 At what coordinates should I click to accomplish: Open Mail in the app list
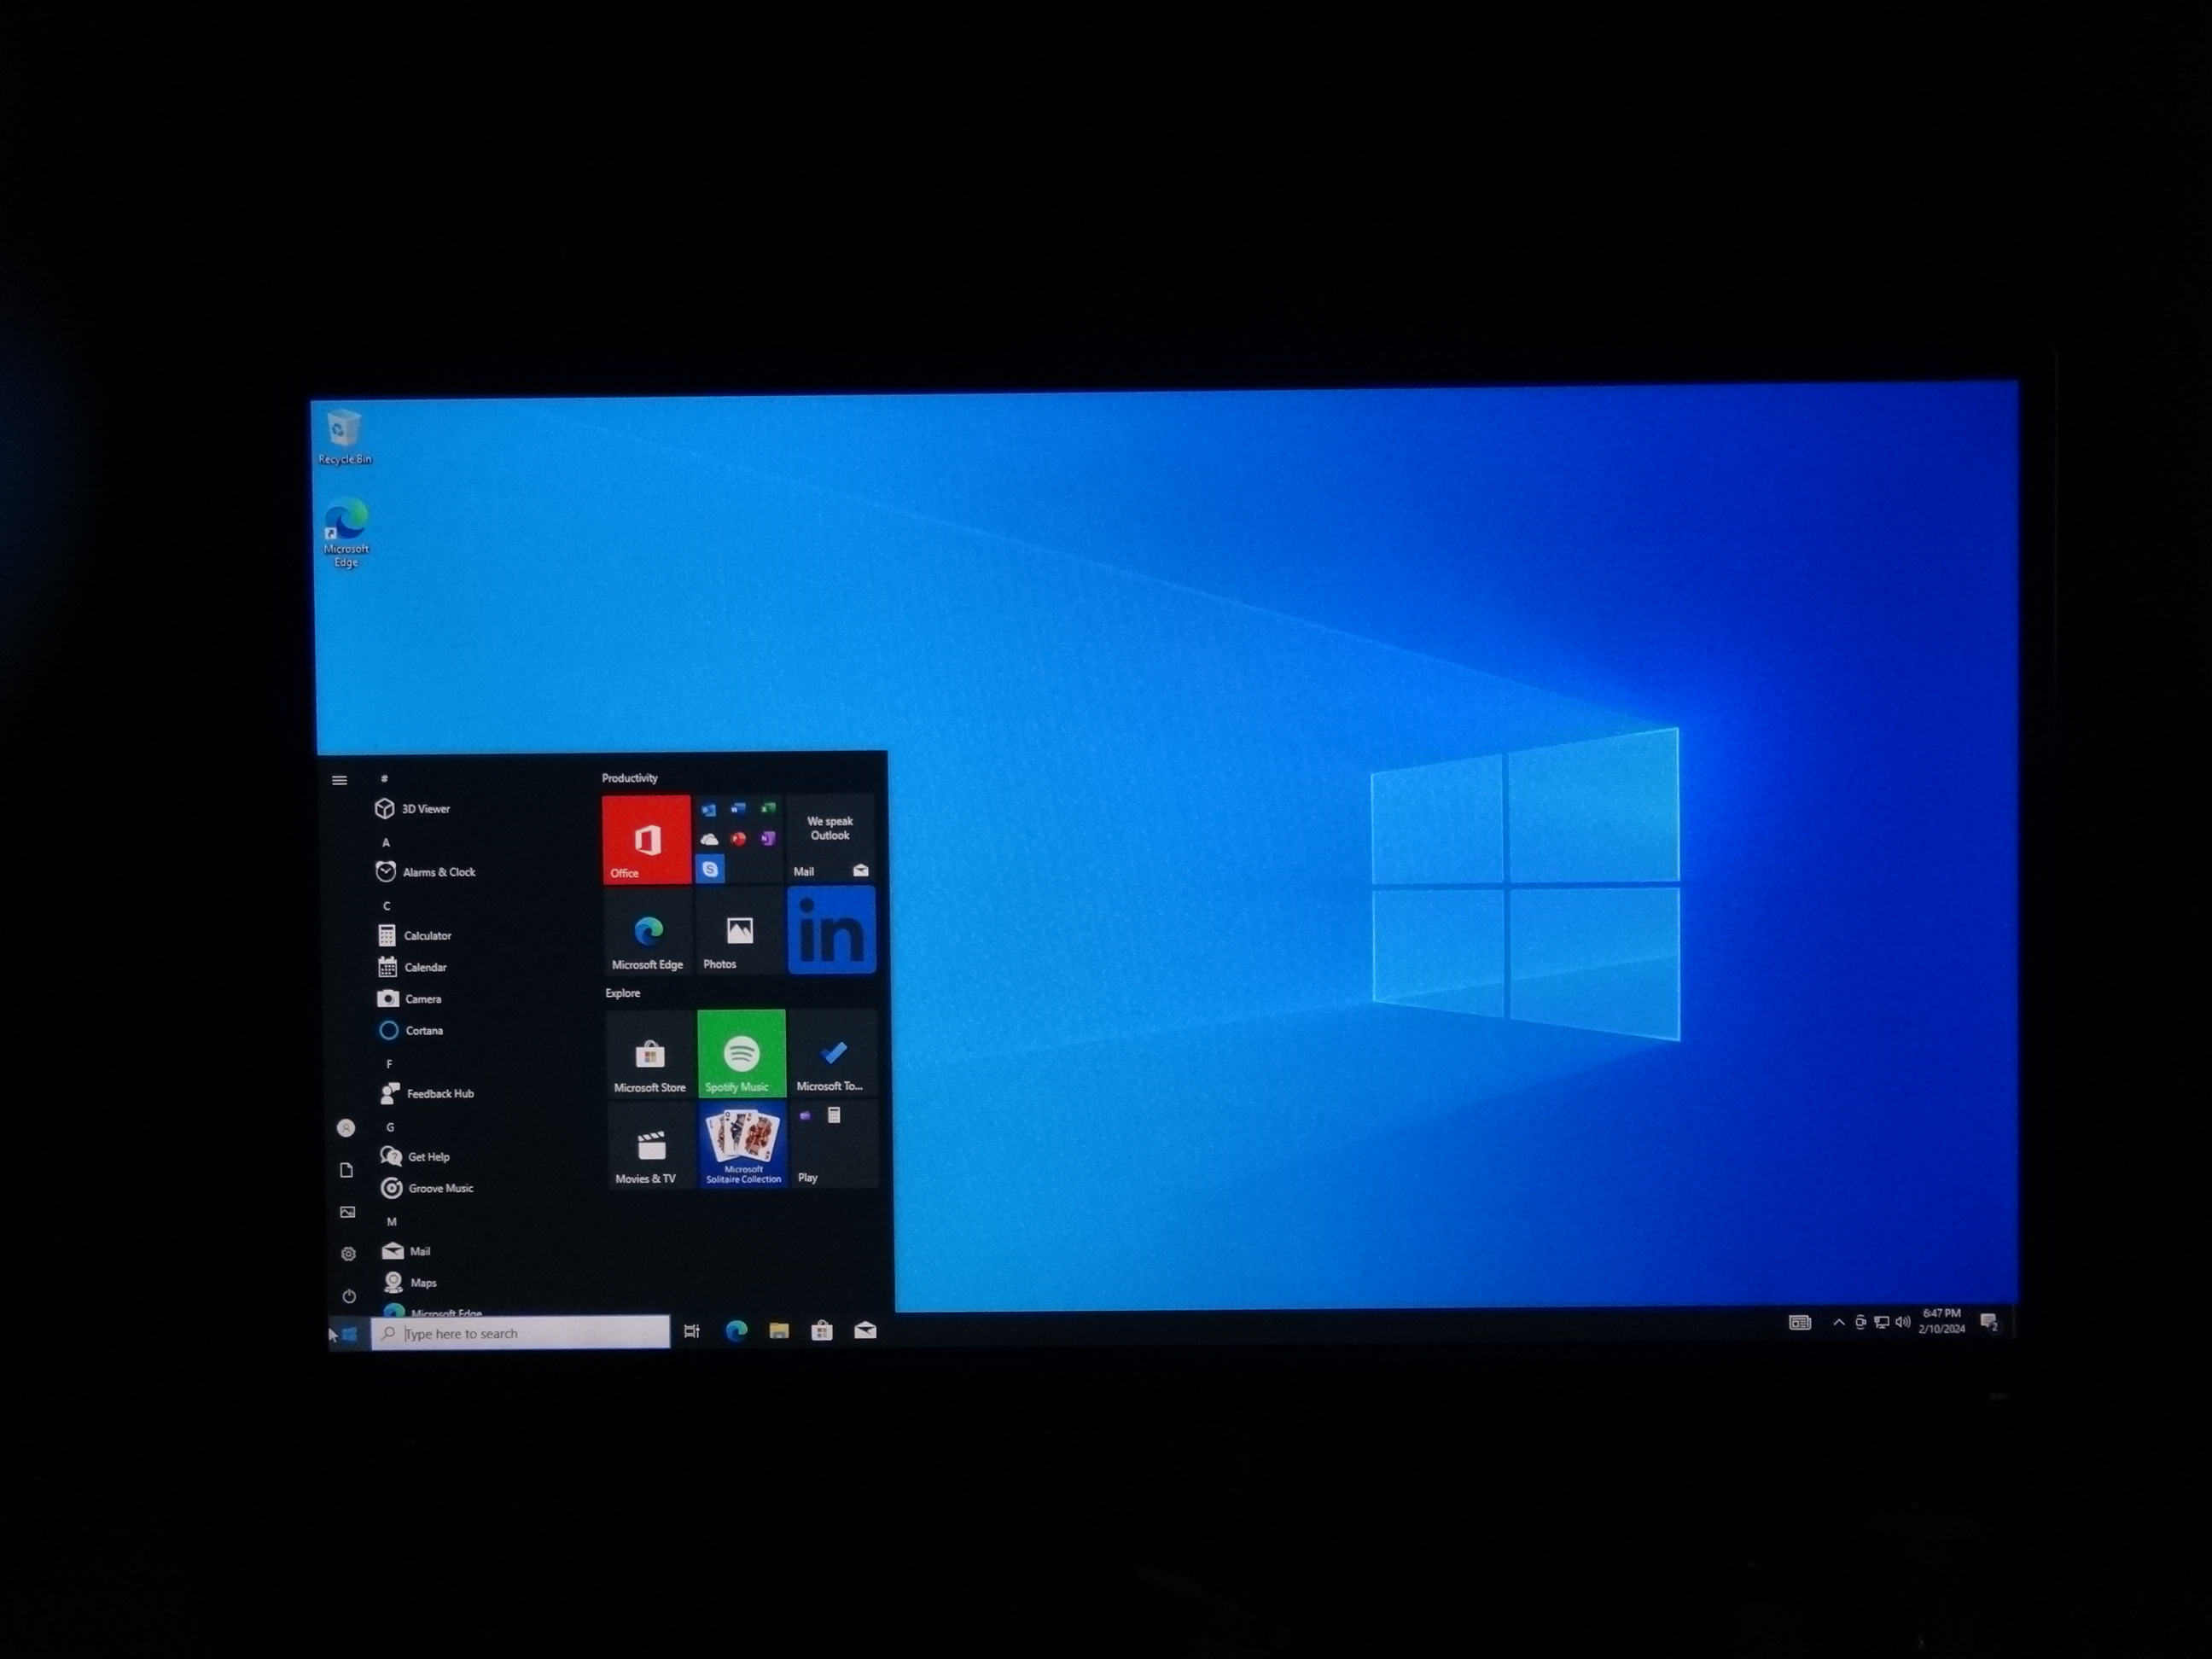click(x=407, y=1251)
